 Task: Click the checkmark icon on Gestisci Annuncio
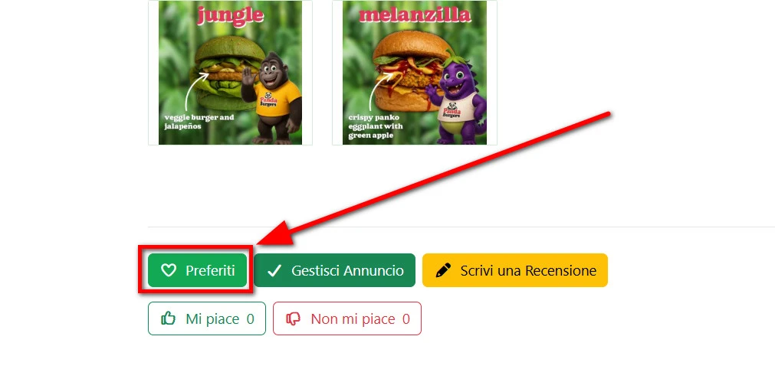[x=274, y=270]
